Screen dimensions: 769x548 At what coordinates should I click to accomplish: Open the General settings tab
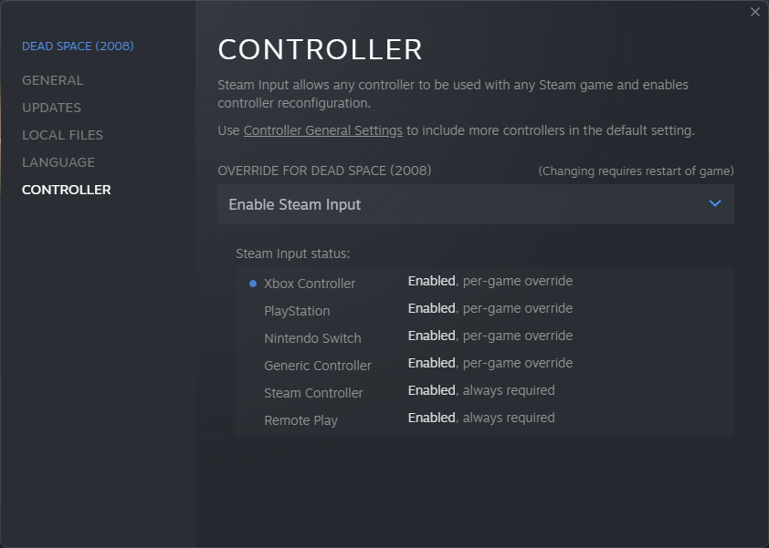click(x=52, y=80)
